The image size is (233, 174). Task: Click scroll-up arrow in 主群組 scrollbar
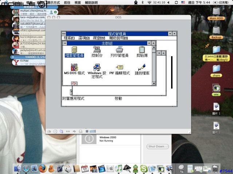[x=154, y=47]
